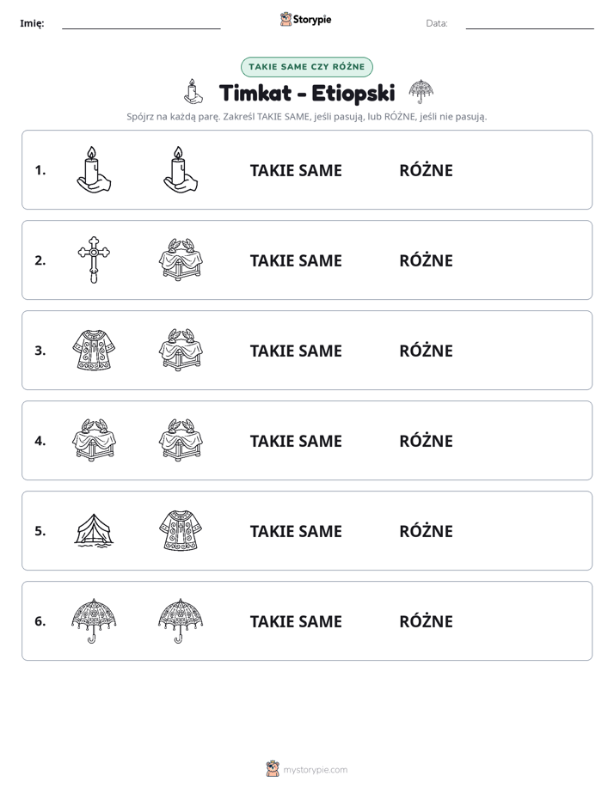Choose TAKIE SAME for row 6
Image resolution: width=614 pixels, height=794 pixels.
296,621
